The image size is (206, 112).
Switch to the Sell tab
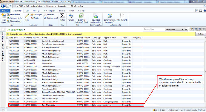[x=27, y=11]
